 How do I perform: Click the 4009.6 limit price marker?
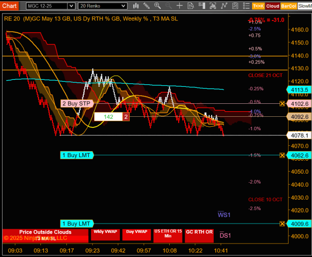[x=299, y=224]
